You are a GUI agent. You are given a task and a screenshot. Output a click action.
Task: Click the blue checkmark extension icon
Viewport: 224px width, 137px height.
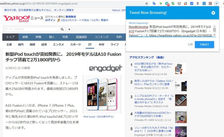click(x=191, y=4)
